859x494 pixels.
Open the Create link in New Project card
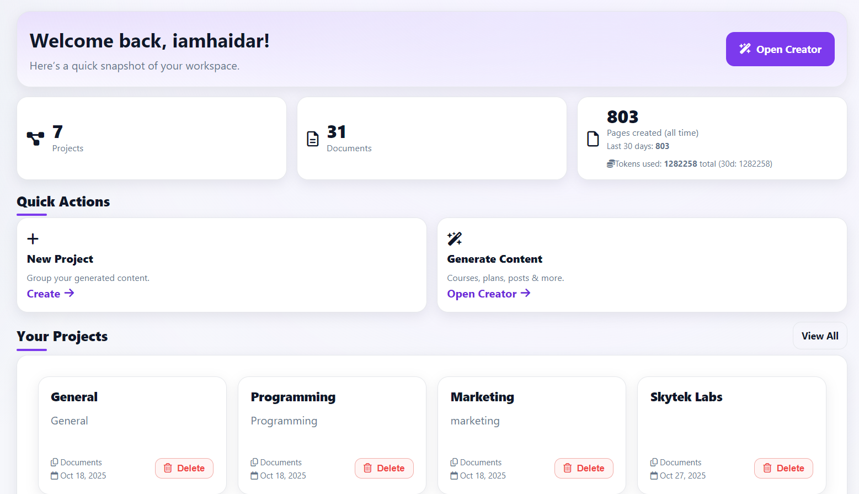[x=50, y=293]
